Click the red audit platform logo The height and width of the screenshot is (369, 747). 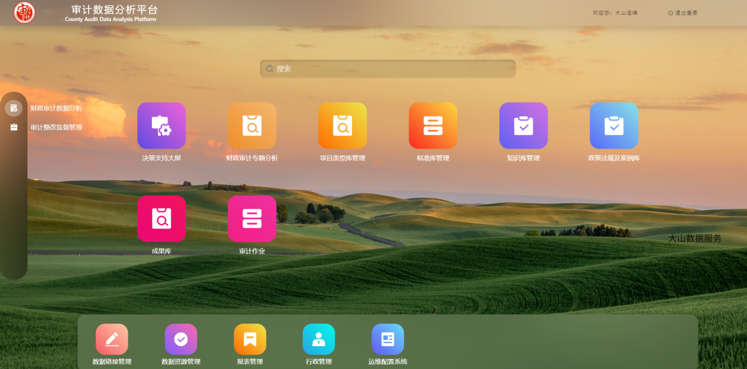24,13
